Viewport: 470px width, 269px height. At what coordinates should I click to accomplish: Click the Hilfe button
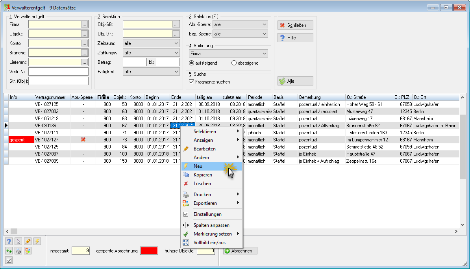295,38
